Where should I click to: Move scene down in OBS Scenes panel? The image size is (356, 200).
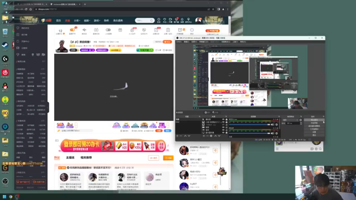(189, 136)
